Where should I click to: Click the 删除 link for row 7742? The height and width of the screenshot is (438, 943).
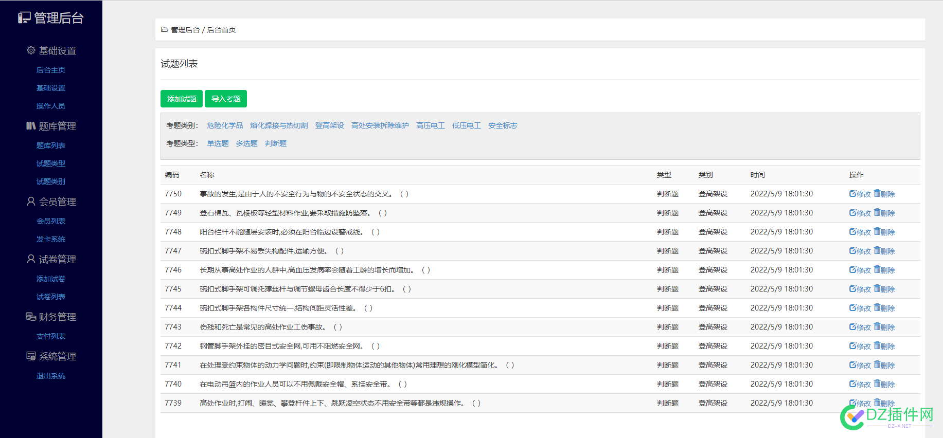pos(888,346)
